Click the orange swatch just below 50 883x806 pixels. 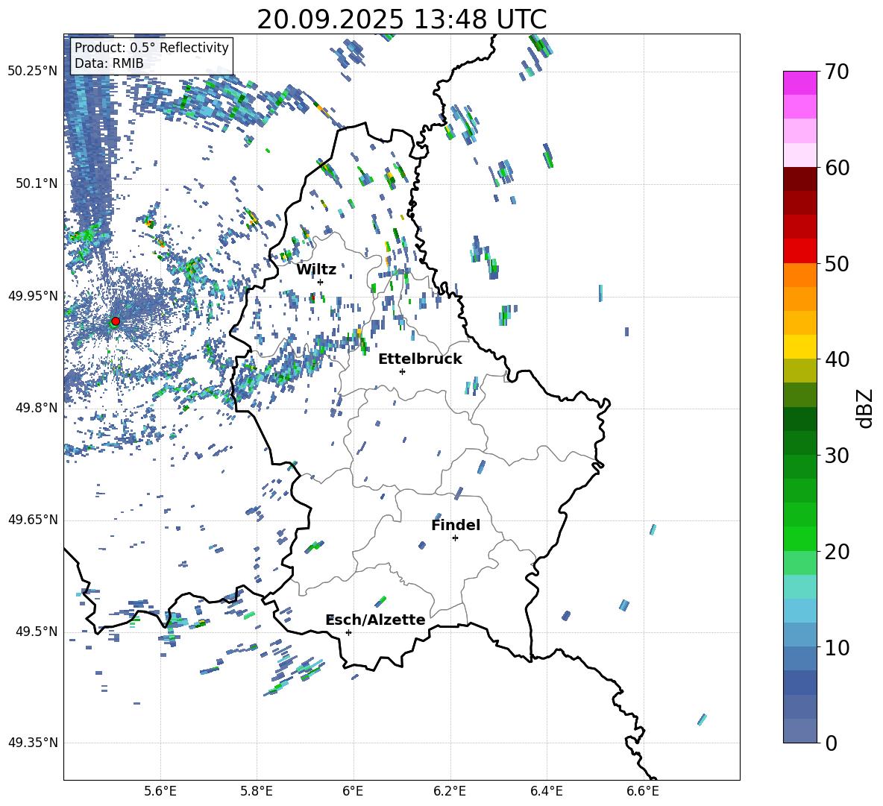pyautogui.click(x=799, y=275)
